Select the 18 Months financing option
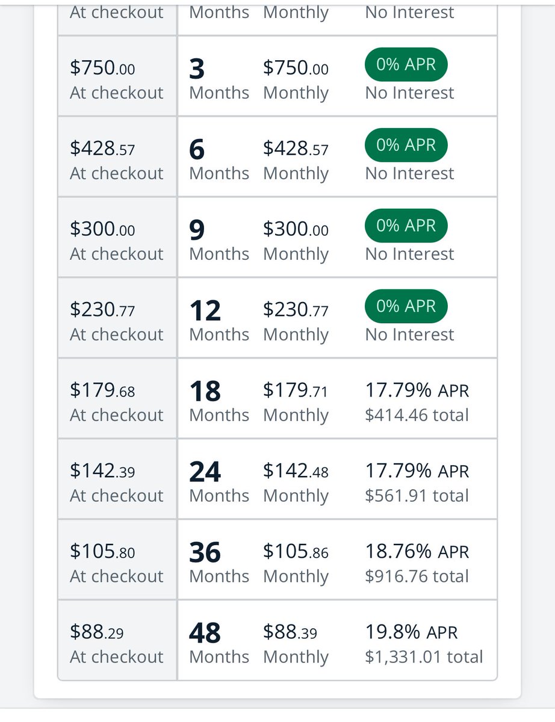 click(x=277, y=399)
